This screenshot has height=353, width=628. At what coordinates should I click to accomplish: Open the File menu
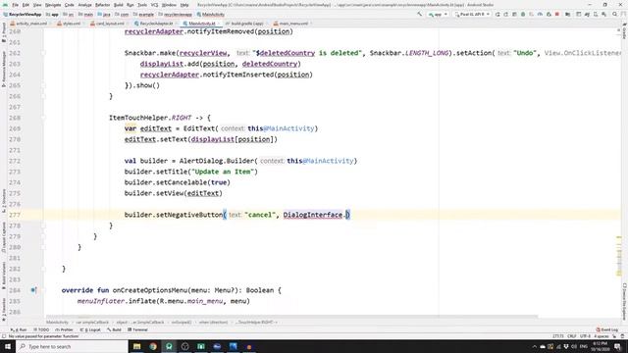(16, 5)
